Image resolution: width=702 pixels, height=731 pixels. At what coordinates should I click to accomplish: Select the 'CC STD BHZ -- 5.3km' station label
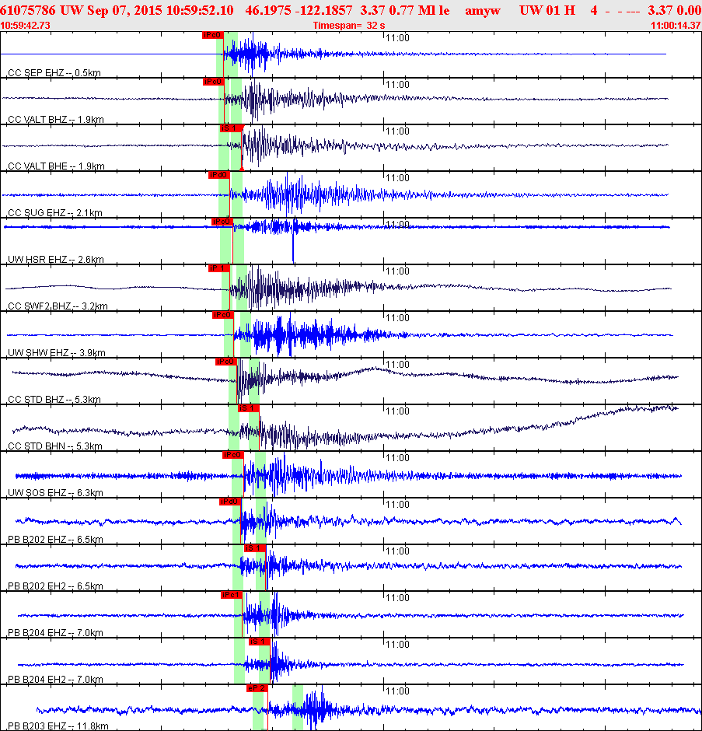tap(54, 399)
